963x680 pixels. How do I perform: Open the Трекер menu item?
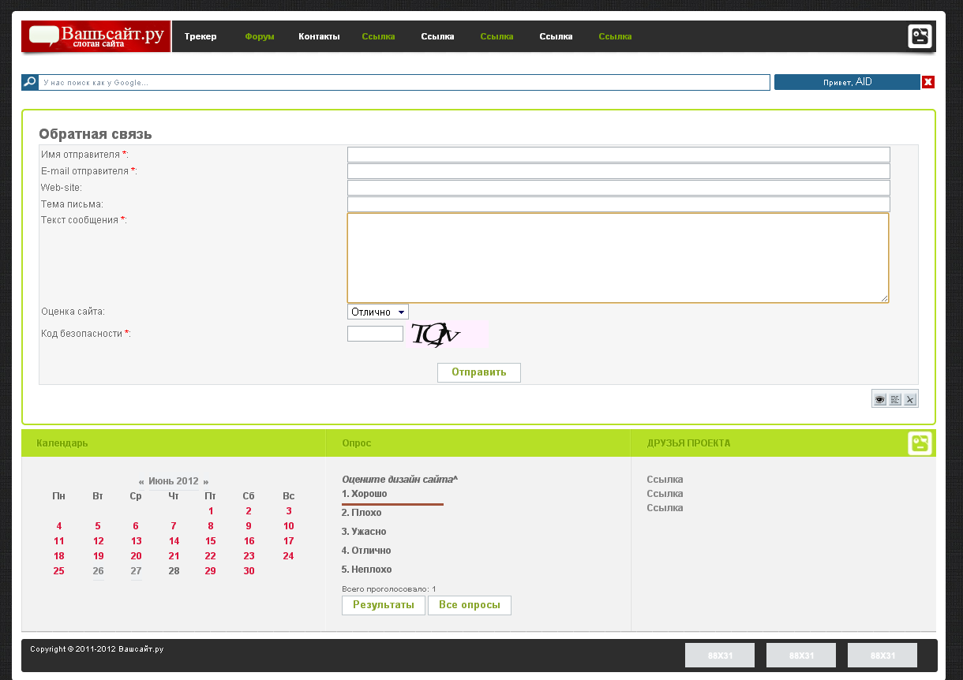[200, 36]
